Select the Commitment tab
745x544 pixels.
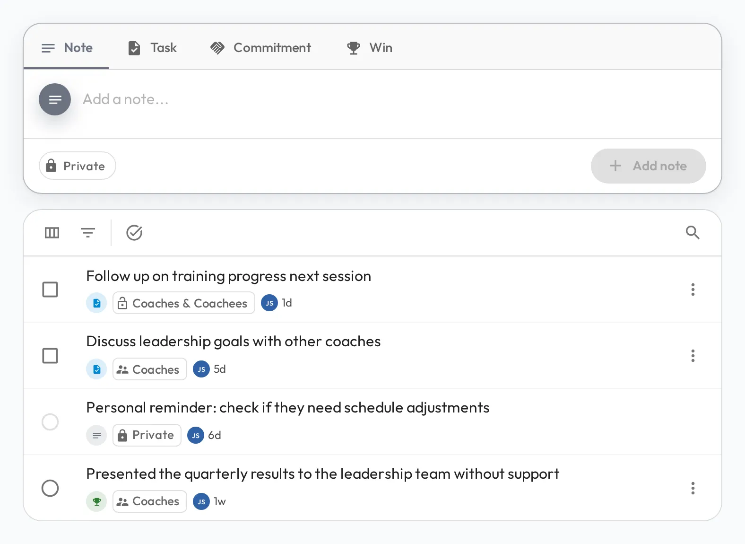click(260, 48)
